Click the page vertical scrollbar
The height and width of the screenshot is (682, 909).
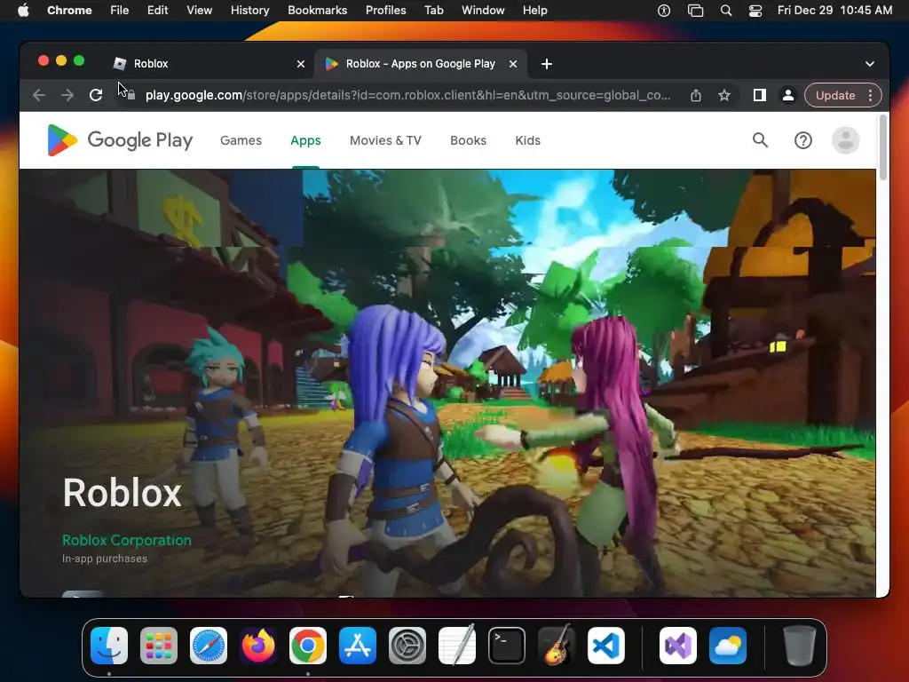883,147
